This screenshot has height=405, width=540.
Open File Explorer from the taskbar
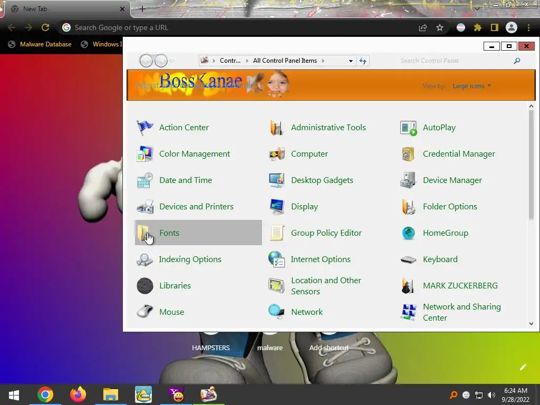tap(111, 394)
